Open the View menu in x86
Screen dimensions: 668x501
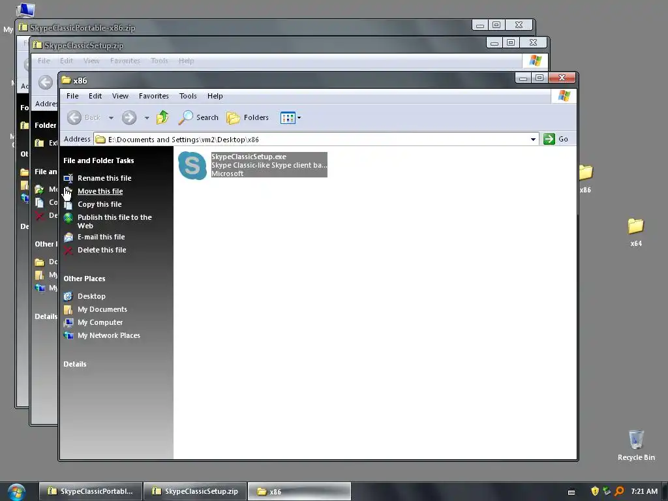click(120, 96)
